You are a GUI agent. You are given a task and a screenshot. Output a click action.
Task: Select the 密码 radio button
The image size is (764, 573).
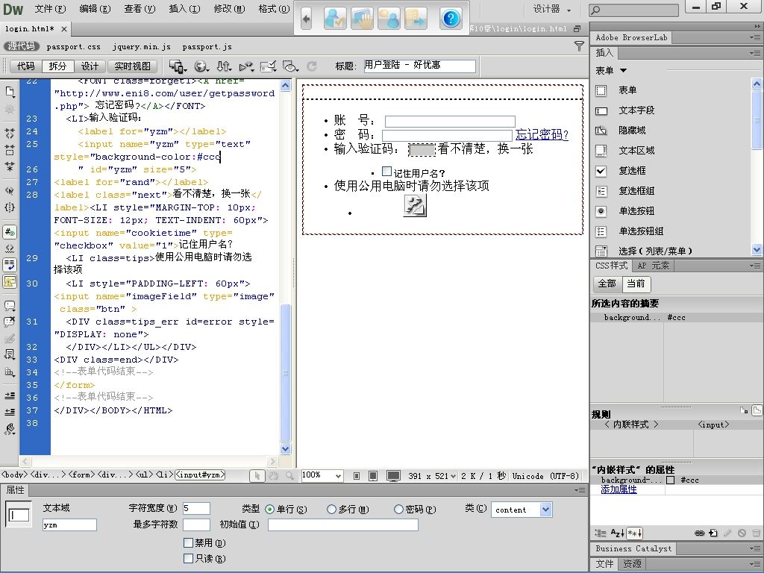coord(398,509)
